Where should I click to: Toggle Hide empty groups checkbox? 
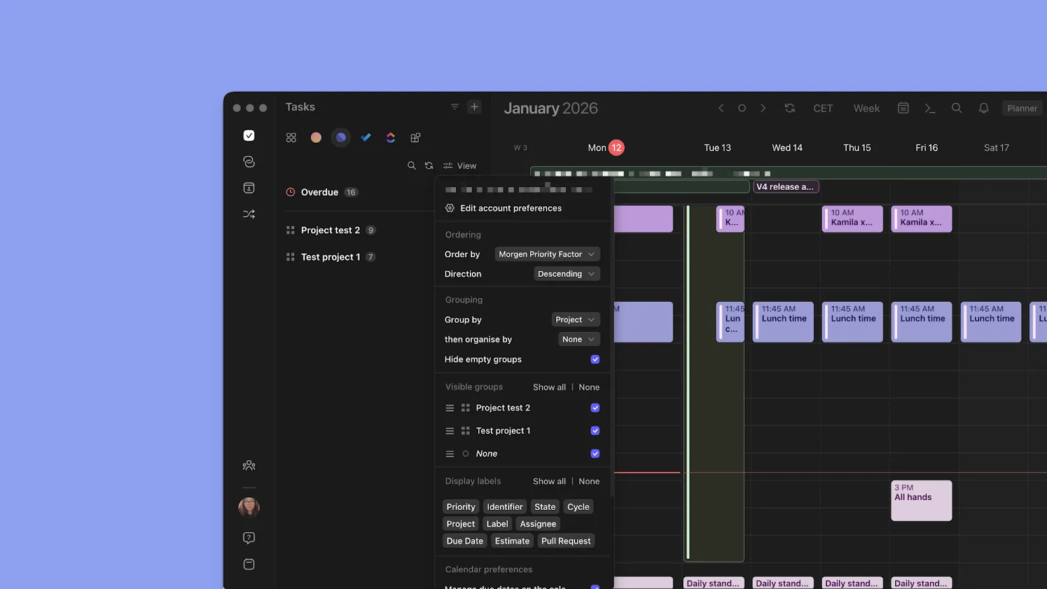point(595,359)
